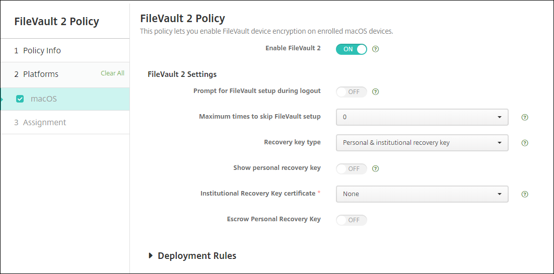
Task: Go to the Policy Info step
Action: [42, 50]
